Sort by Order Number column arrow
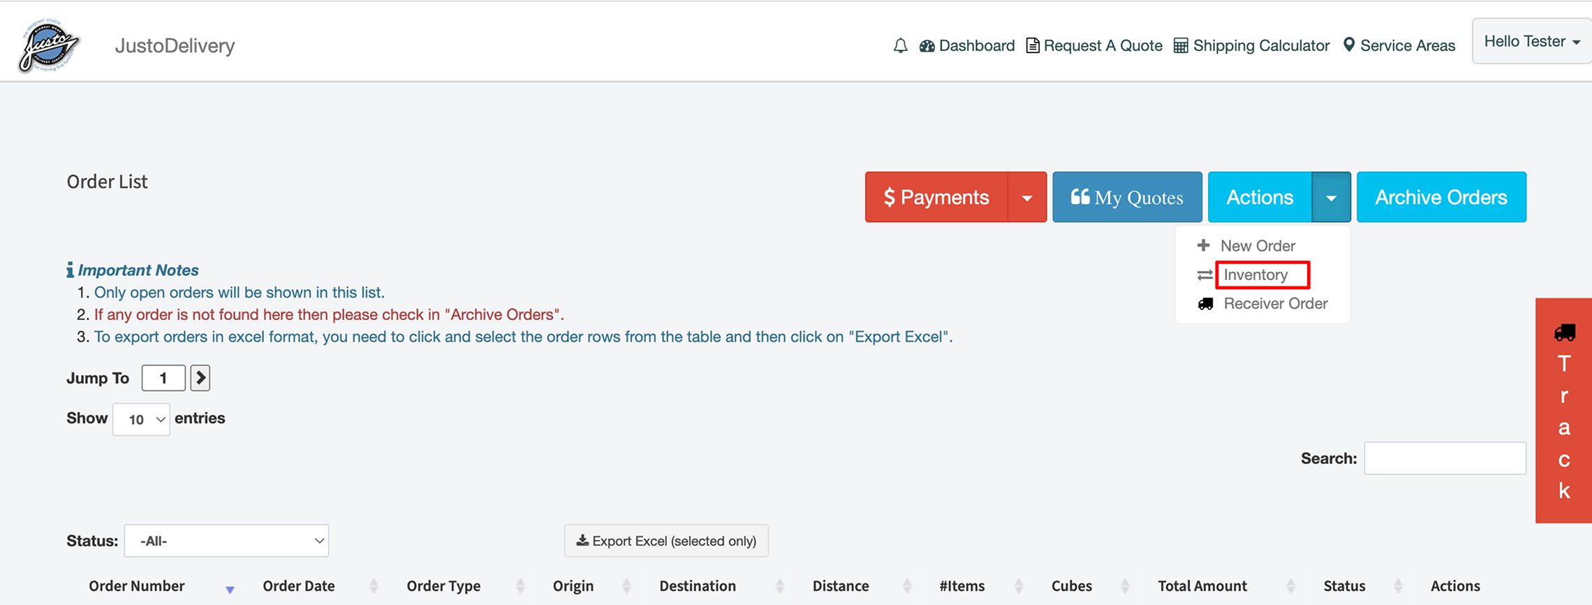The width and height of the screenshot is (1592, 605). (230, 589)
